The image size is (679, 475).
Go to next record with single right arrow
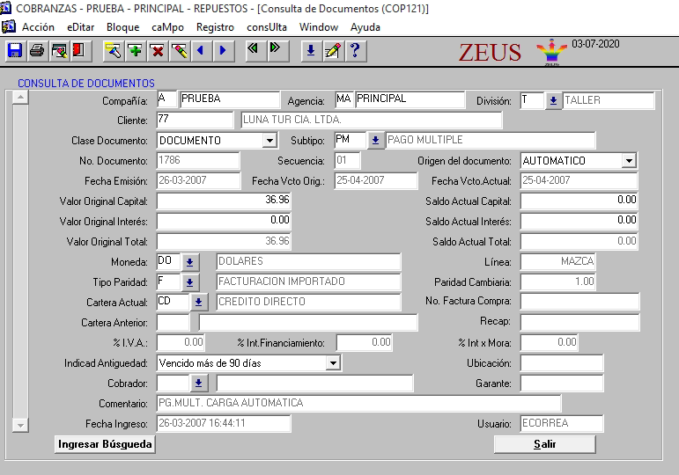pos(222,51)
